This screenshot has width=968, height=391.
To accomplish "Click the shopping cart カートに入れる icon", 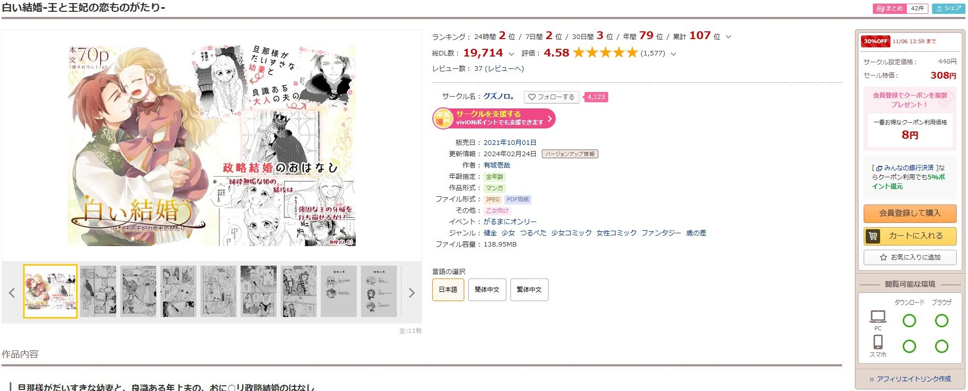I will 873,236.
